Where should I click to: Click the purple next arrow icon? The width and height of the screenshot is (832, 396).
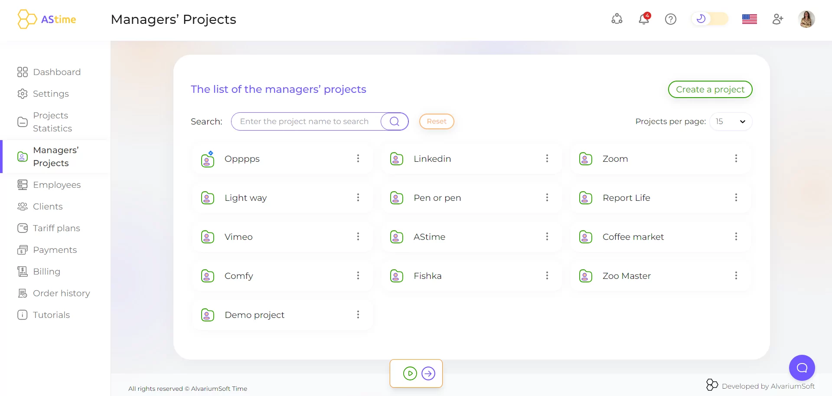coord(428,373)
